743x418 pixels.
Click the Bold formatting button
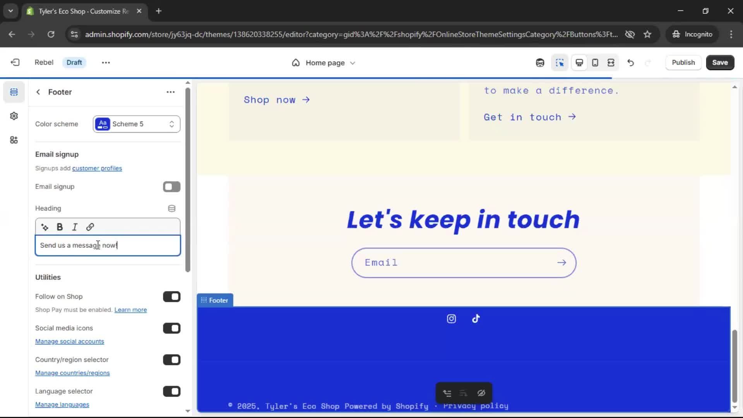60,227
